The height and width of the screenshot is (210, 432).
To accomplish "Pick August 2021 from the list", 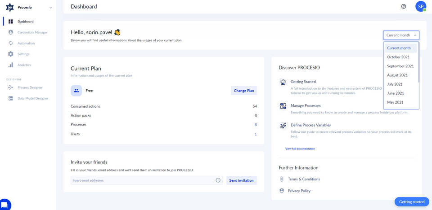I will click(401, 75).
